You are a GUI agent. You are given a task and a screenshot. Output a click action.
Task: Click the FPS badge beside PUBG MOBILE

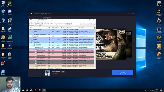click(63, 72)
